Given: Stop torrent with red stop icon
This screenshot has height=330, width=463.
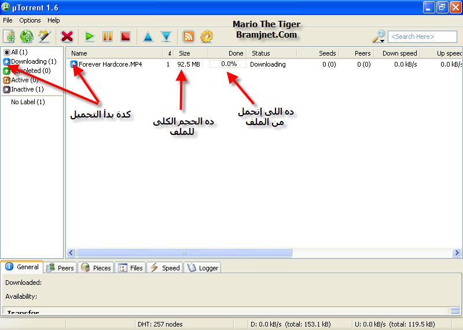Looking at the screenshot, I should click(x=126, y=36).
